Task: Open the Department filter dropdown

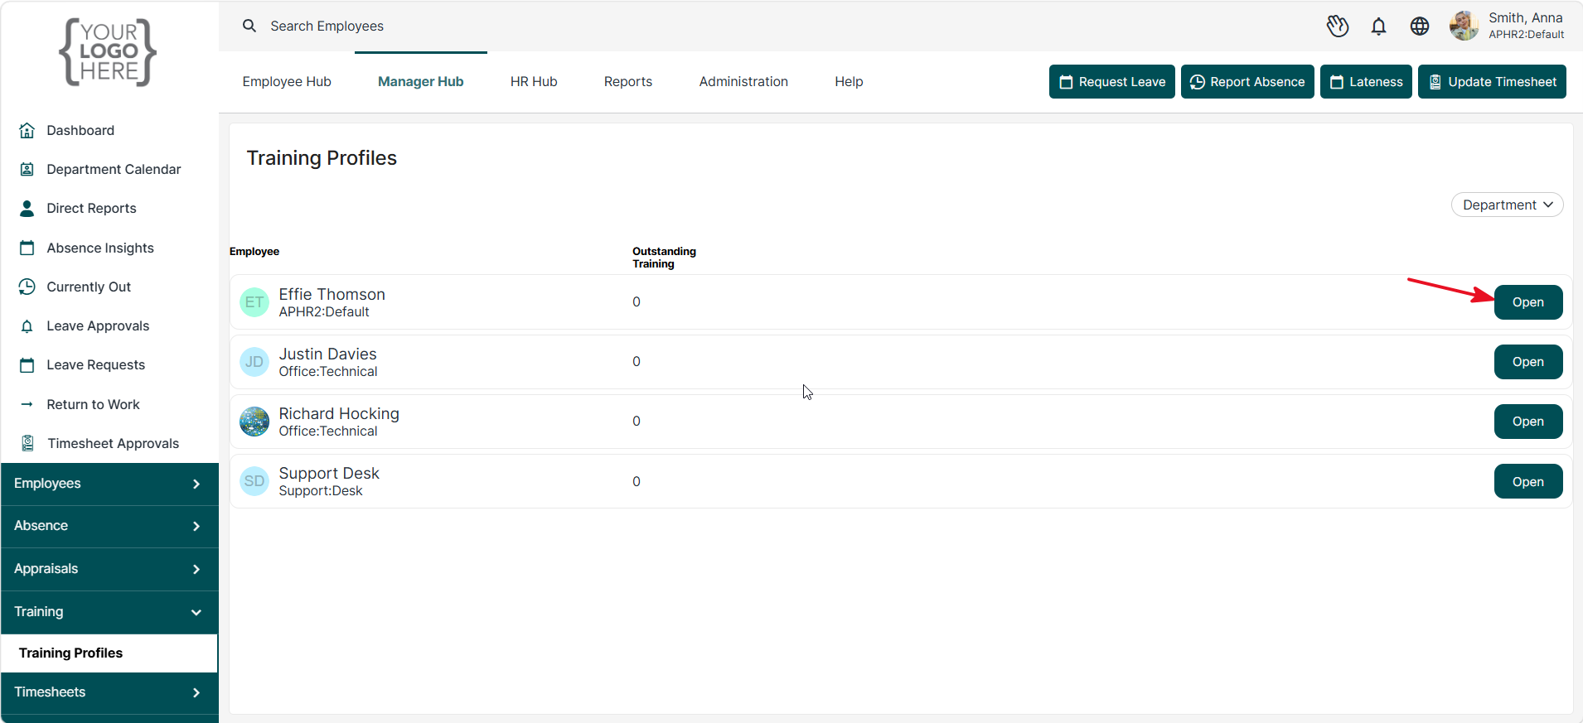Action: click(1507, 205)
